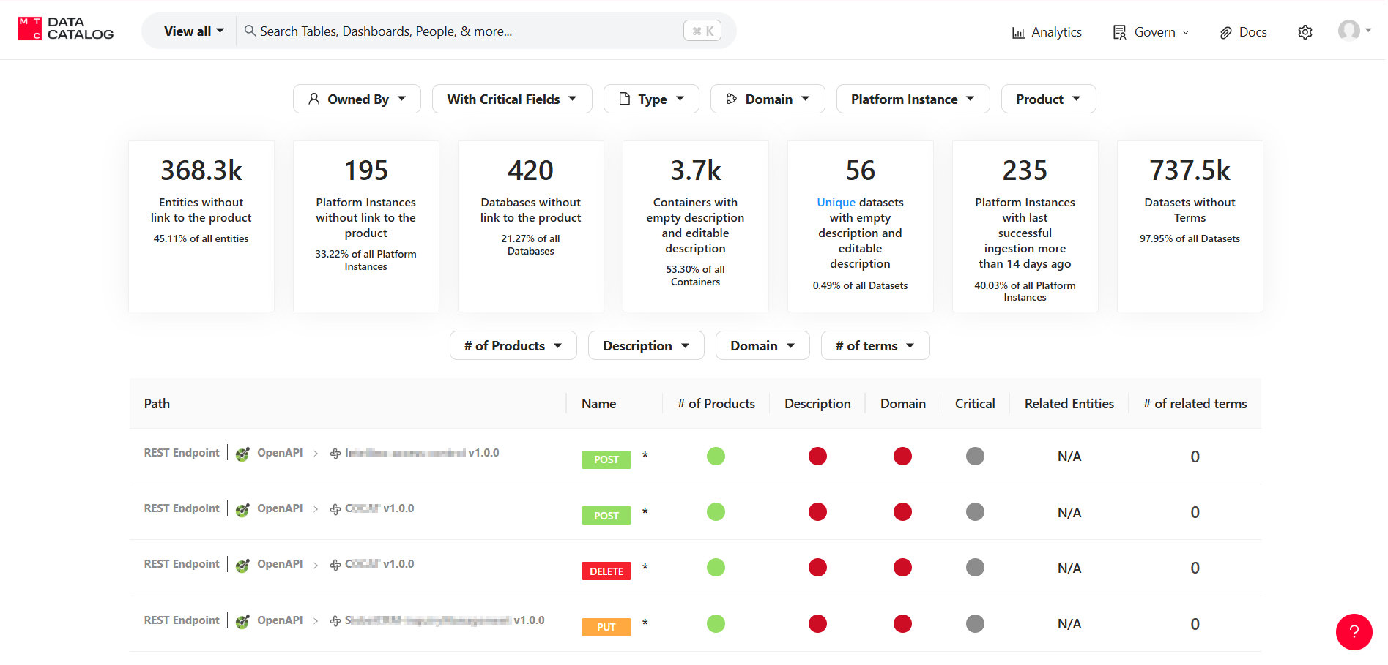Click the Docs paperclip icon
The image size is (1388, 665).
point(1225,32)
